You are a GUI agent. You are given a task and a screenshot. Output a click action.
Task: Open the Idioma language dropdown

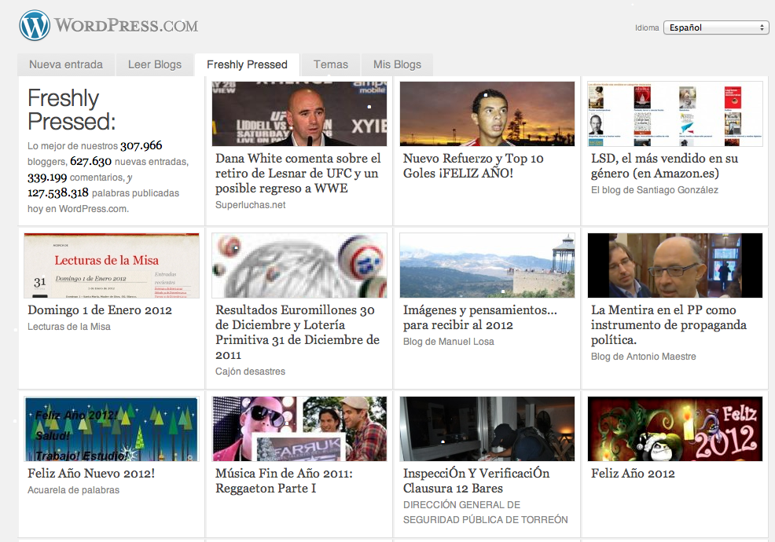[715, 27]
